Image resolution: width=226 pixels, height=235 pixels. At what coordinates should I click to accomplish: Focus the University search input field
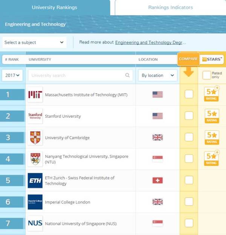(x=81, y=75)
